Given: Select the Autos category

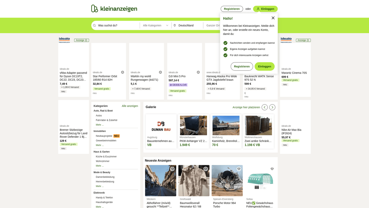Looking at the screenshot, I should (x=99, y=116).
